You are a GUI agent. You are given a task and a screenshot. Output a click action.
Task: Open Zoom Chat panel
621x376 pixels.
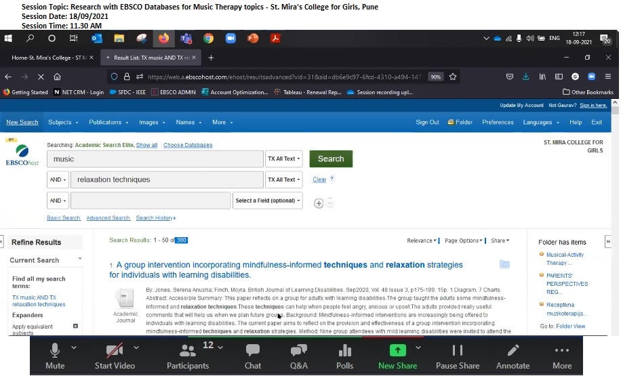tap(253, 356)
